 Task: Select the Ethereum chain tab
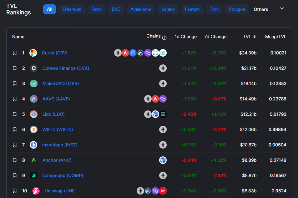tap(72, 9)
